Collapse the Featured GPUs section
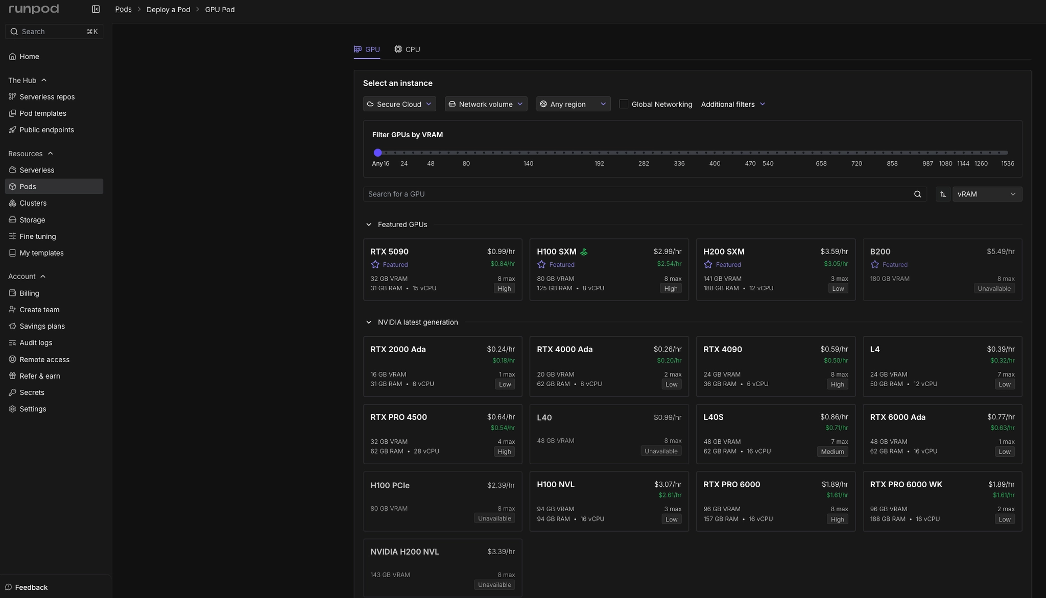This screenshot has height=598, width=1046. (369, 225)
